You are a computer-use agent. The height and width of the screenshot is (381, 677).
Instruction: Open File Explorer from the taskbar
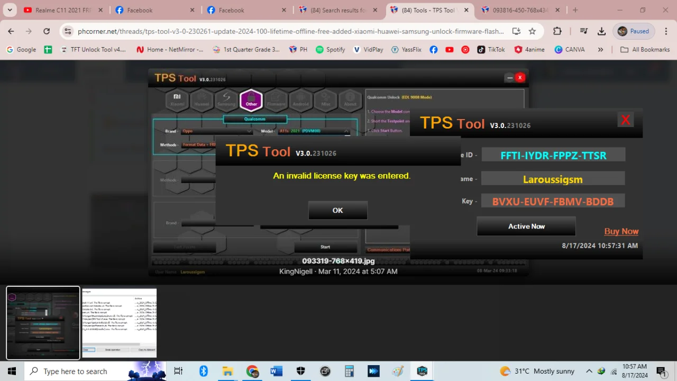(227, 371)
